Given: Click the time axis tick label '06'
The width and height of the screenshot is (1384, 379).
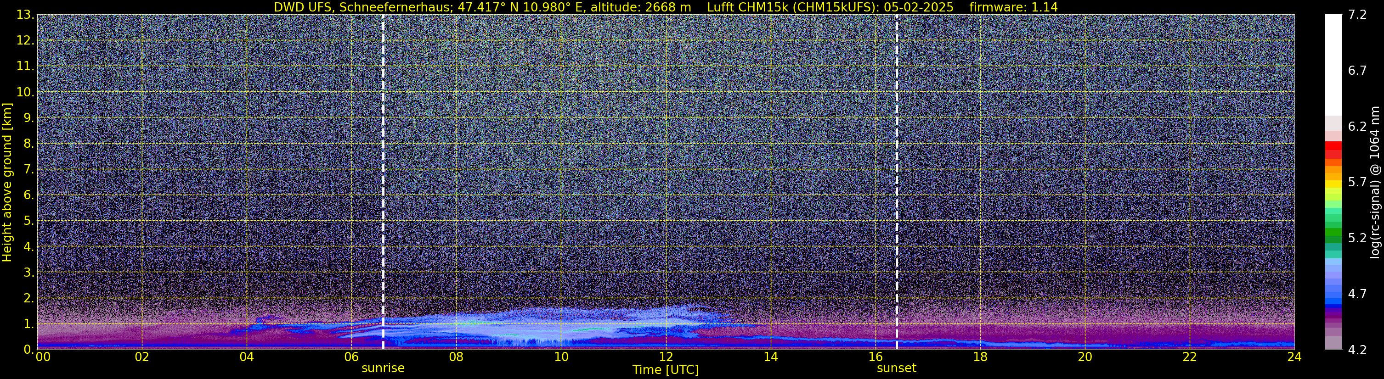Looking at the screenshot, I should click(x=351, y=357).
